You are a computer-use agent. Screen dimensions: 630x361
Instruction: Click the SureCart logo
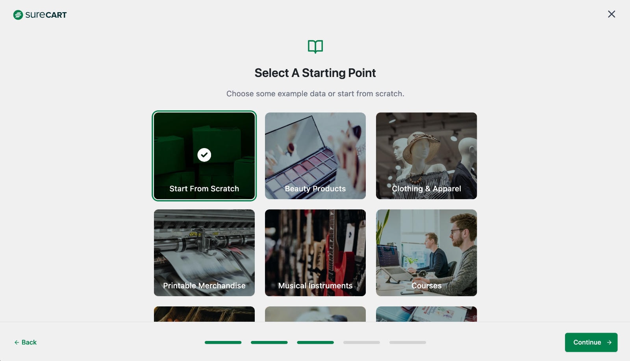pos(40,15)
